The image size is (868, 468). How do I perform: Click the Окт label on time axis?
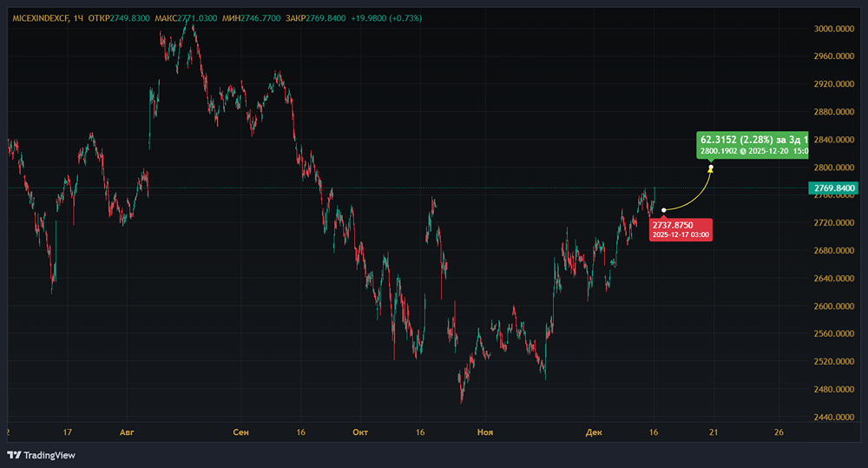tap(360, 432)
